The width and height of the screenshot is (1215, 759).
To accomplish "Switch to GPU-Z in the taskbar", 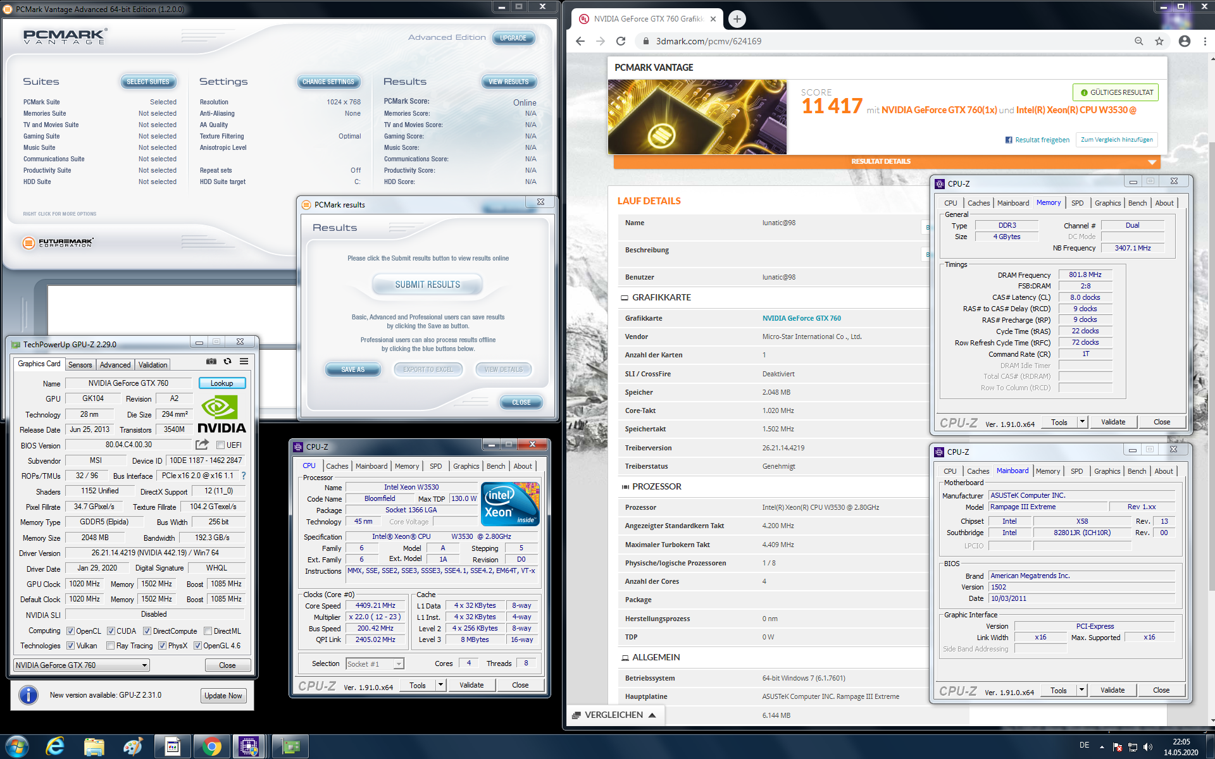I will pos(291,747).
